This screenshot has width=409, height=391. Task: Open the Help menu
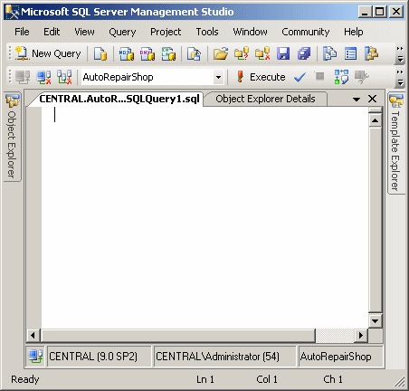tap(354, 32)
